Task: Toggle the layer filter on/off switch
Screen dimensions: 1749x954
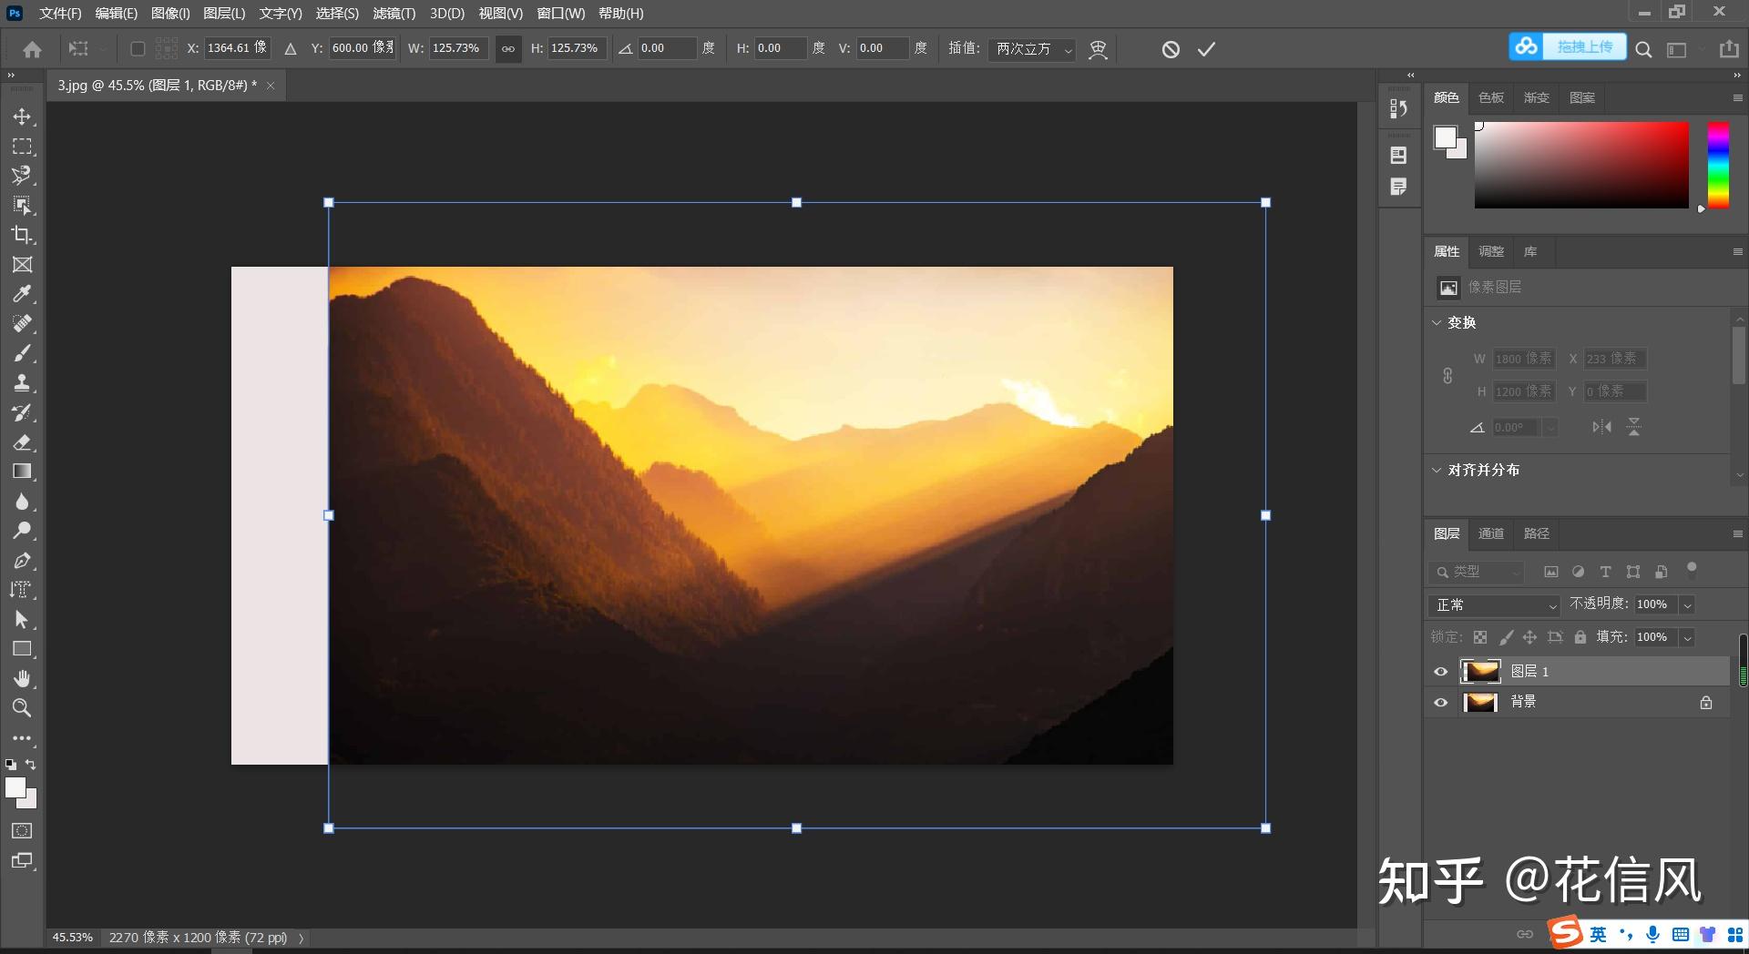Action: click(x=1692, y=569)
